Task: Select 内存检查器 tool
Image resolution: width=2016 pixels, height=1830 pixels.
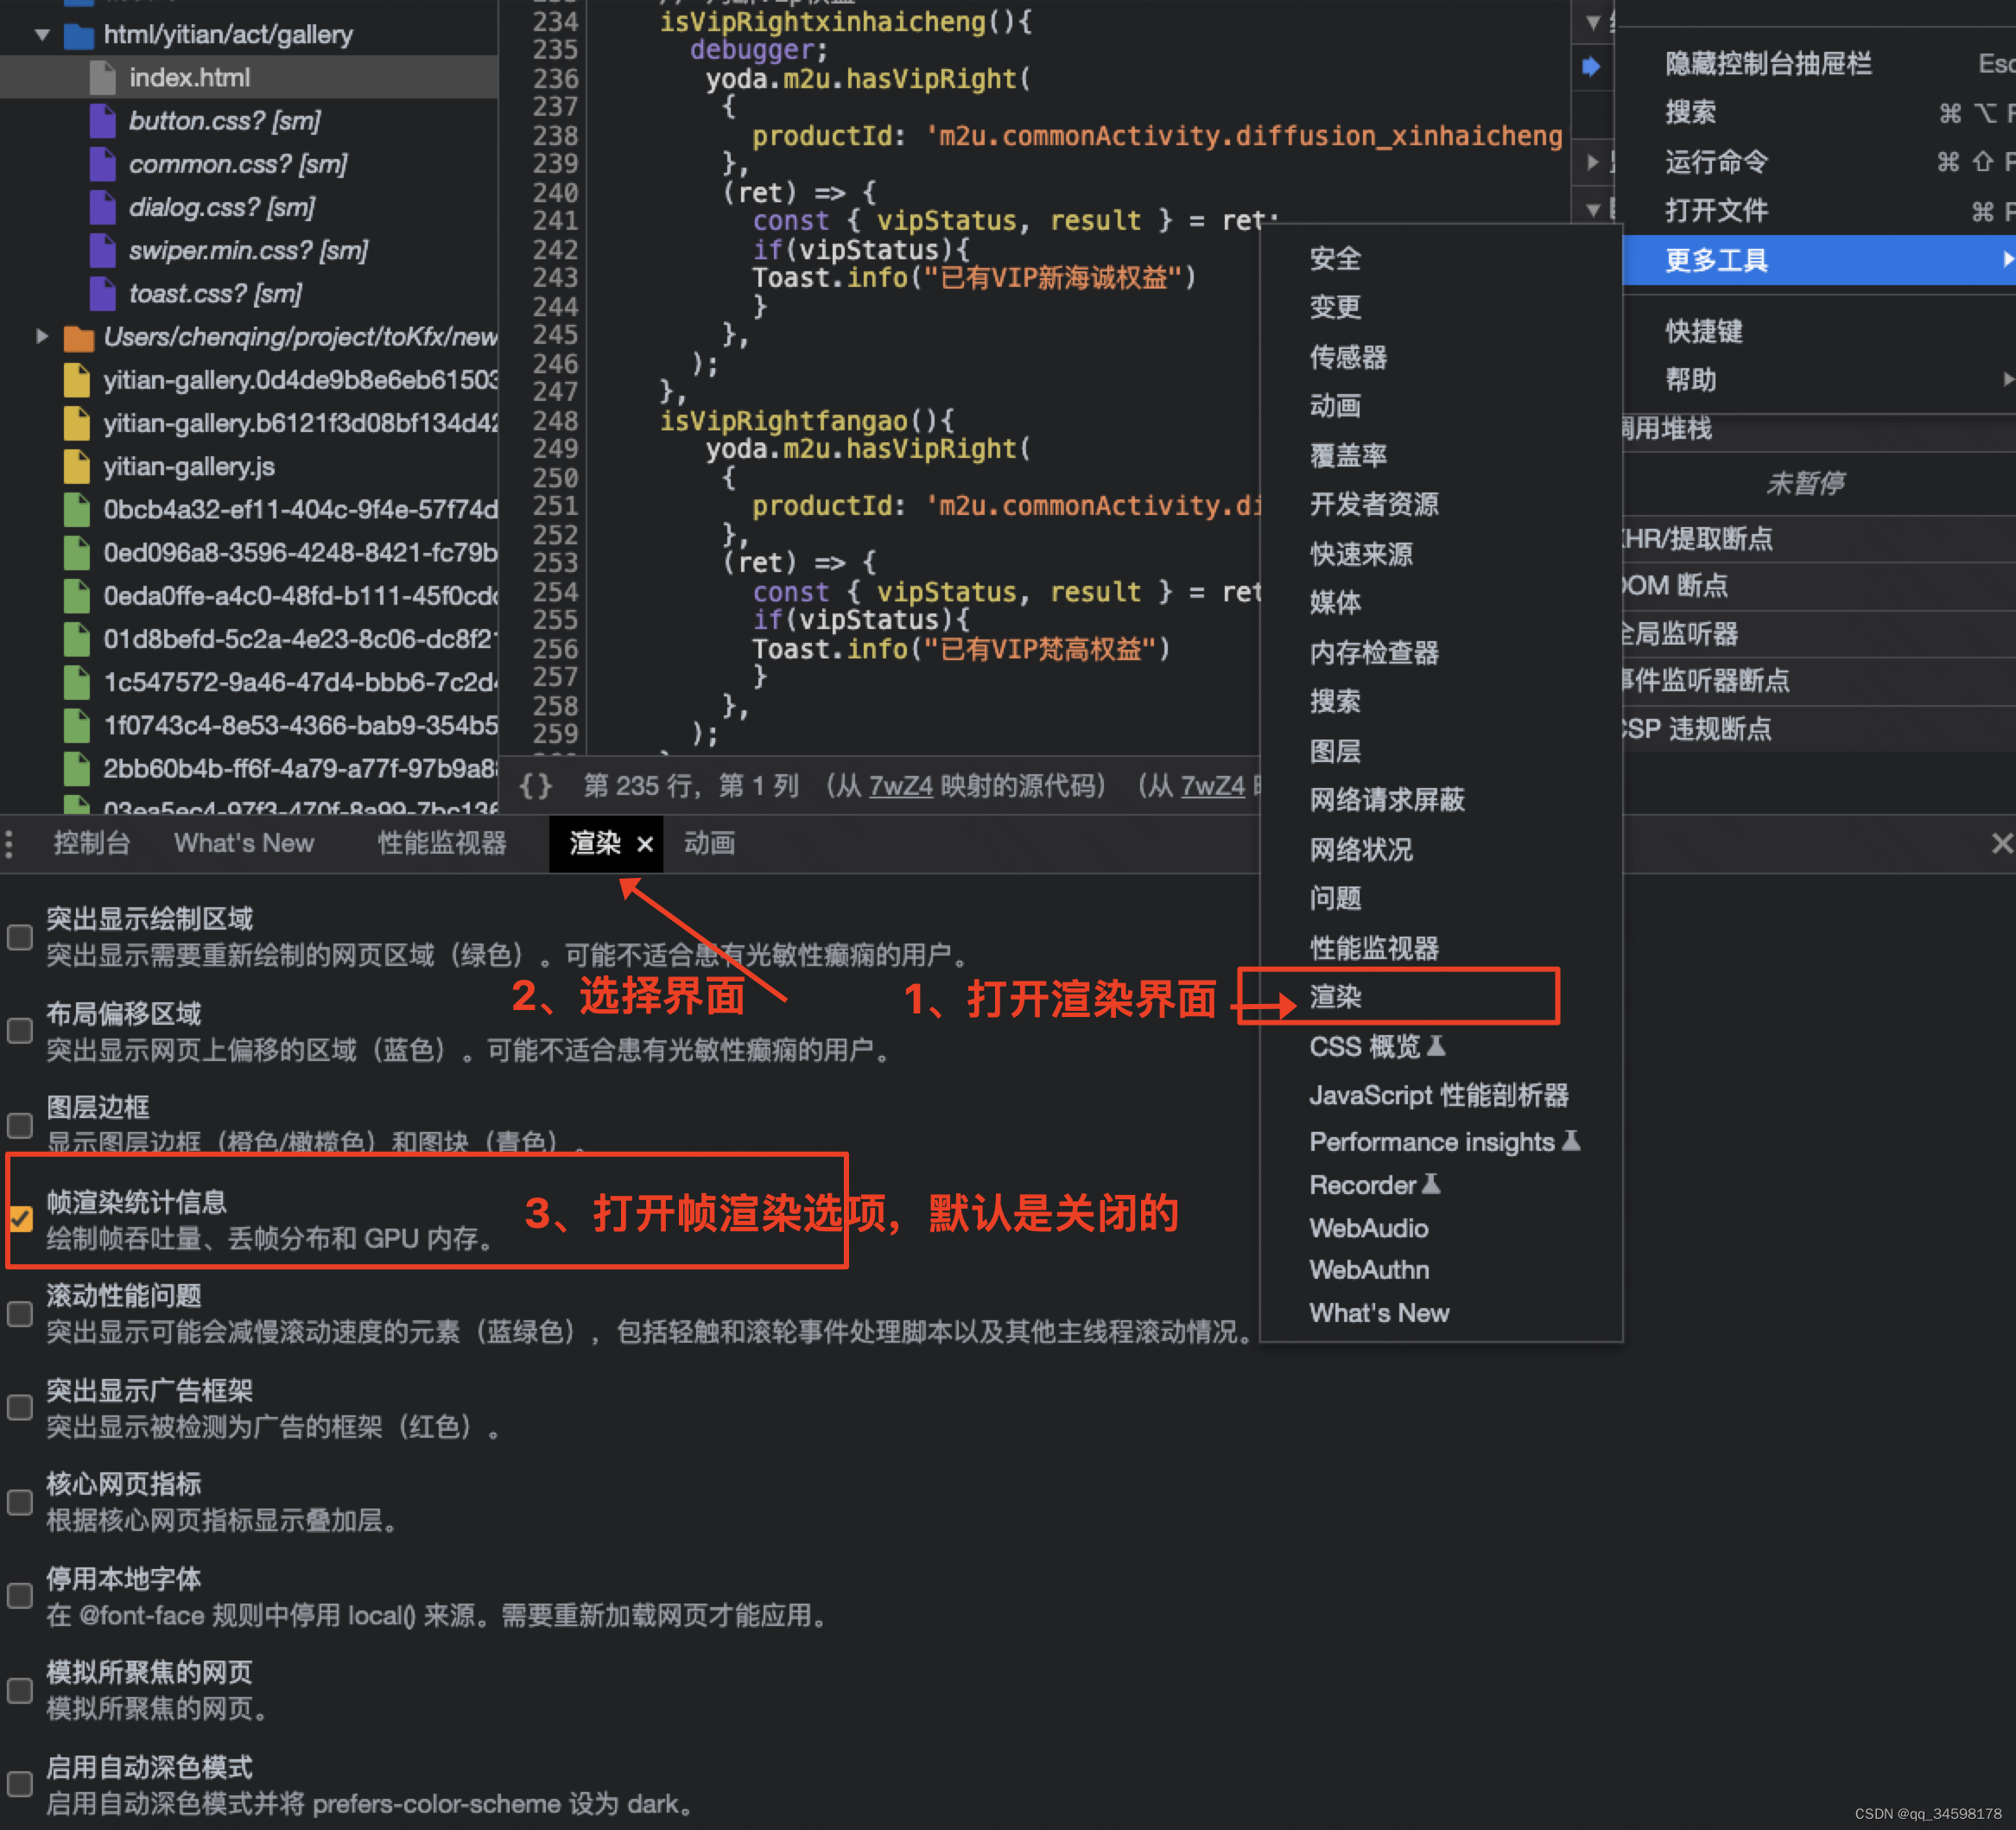Action: (1375, 651)
